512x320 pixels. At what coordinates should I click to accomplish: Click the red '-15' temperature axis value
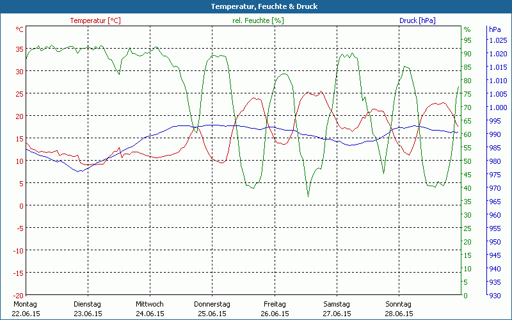19,273
